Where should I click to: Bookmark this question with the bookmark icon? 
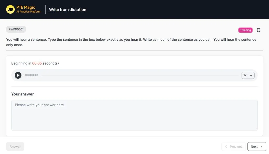point(258,30)
